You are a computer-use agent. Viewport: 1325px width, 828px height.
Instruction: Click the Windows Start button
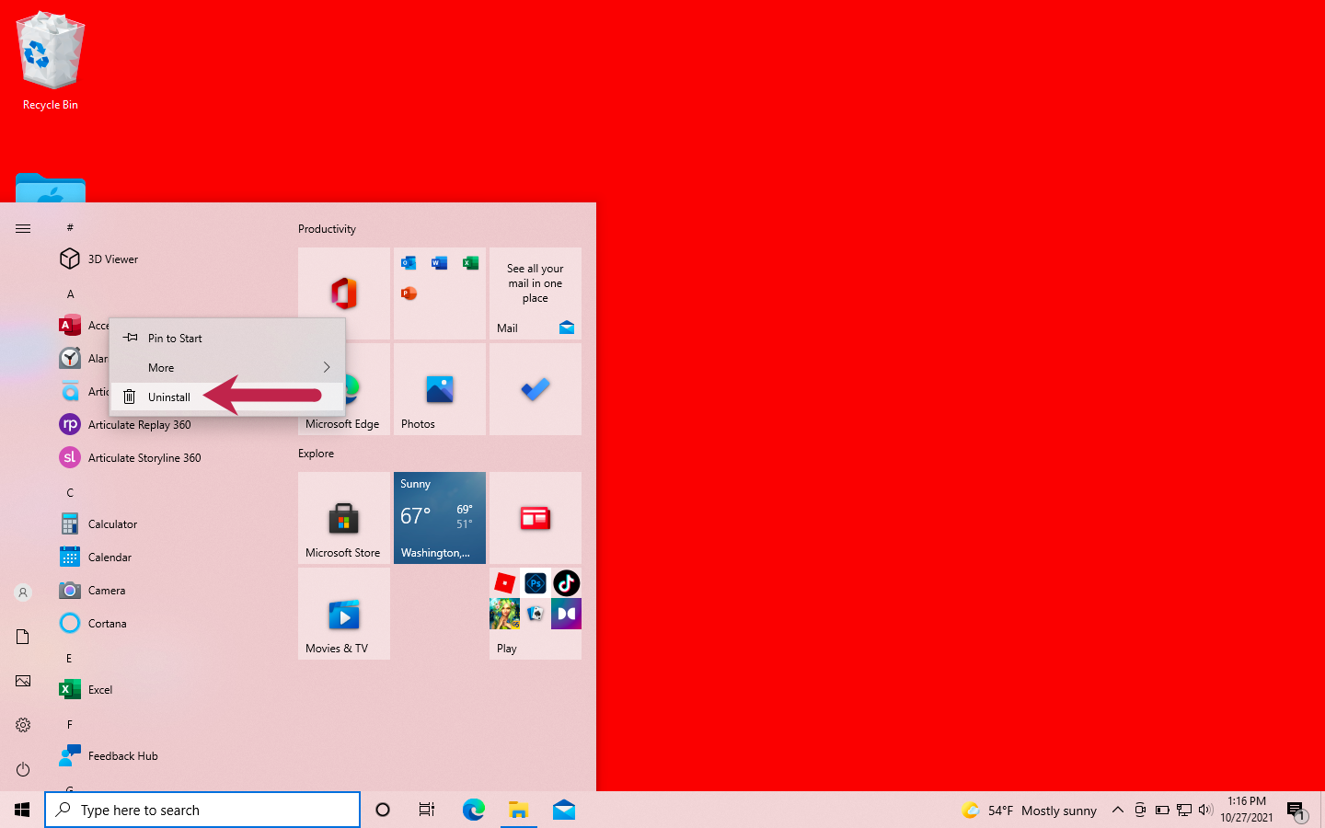(22, 810)
